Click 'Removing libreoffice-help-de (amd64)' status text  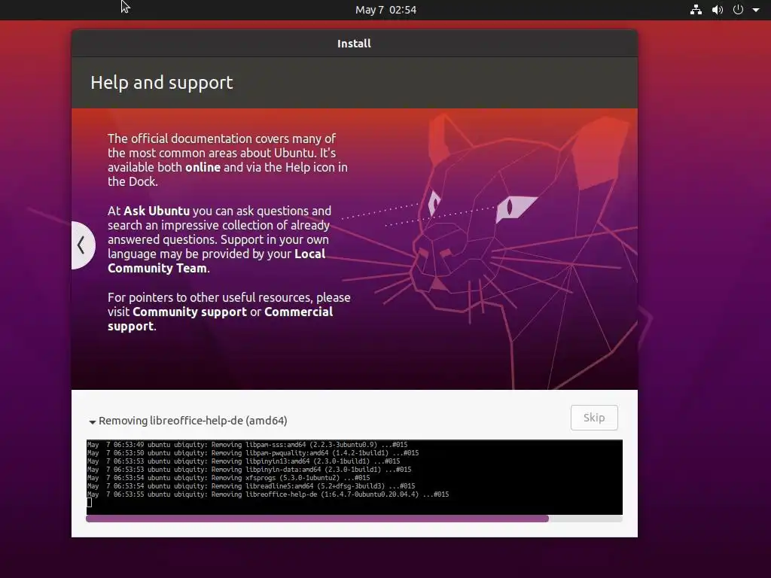[x=193, y=421]
